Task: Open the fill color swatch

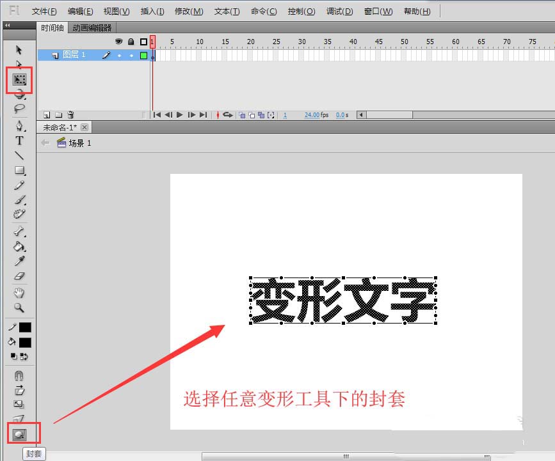Action: click(25, 343)
